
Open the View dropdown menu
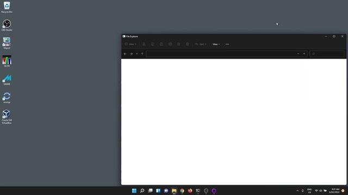coord(216,44)
